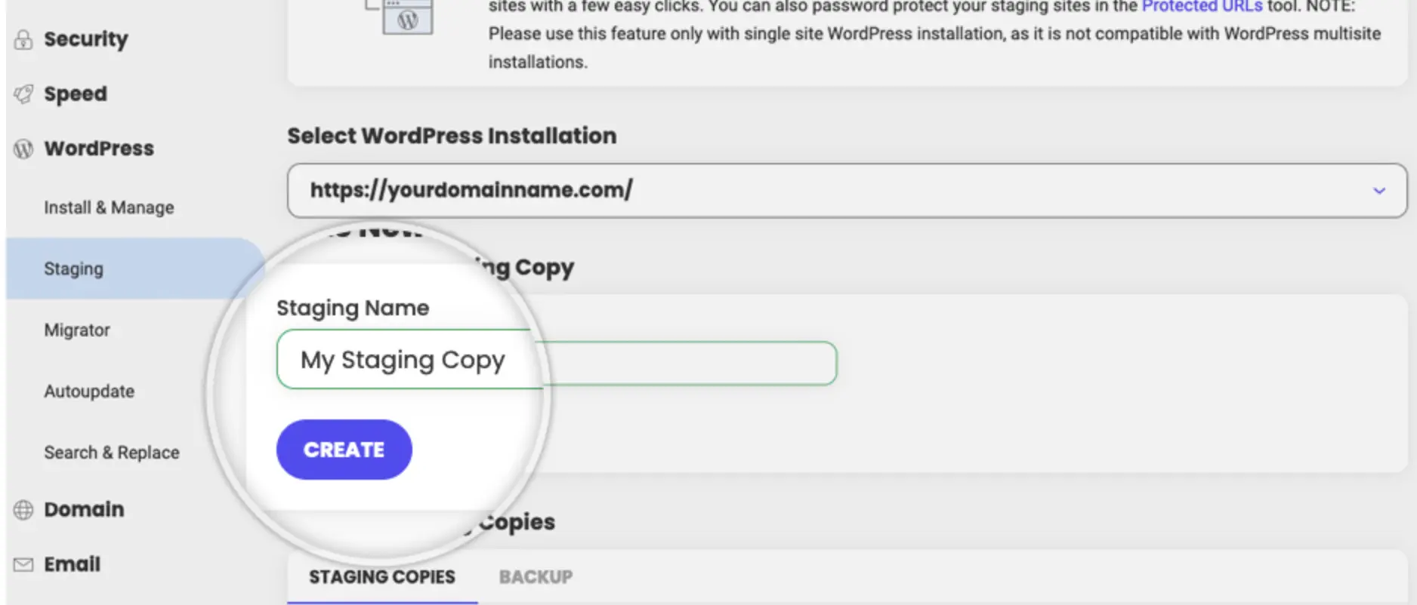The width and height of the screenshot is (1417, 605).
Task: Click the rocket icon beside Speed
Action: pos(23,94)
